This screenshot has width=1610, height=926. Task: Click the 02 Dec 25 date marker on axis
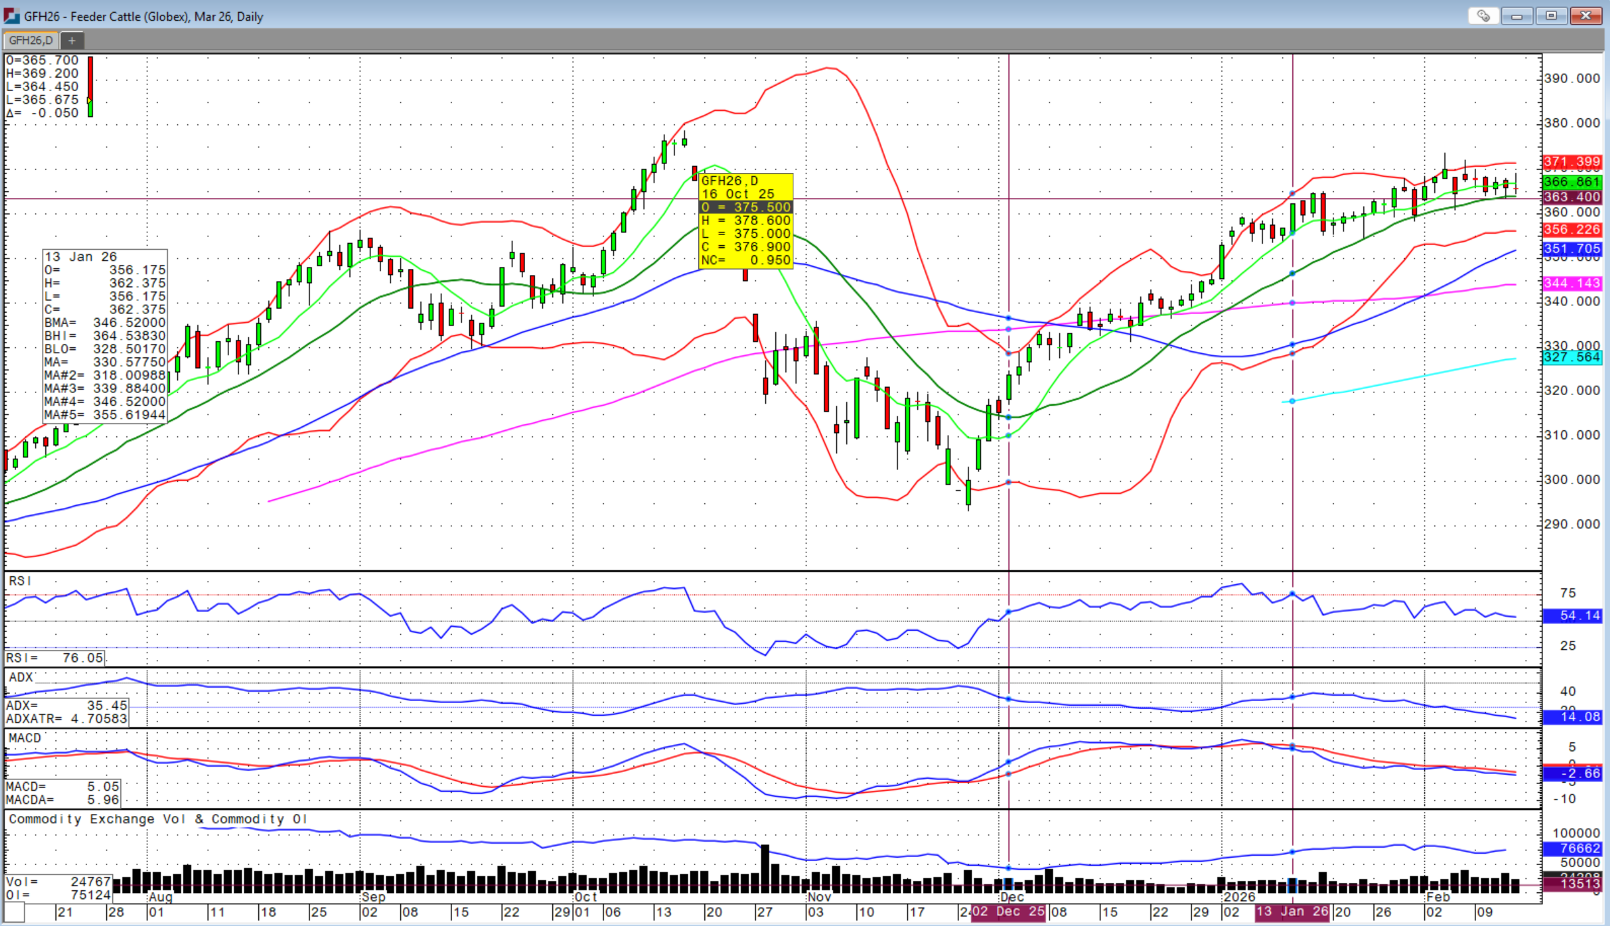[1008, 912]
